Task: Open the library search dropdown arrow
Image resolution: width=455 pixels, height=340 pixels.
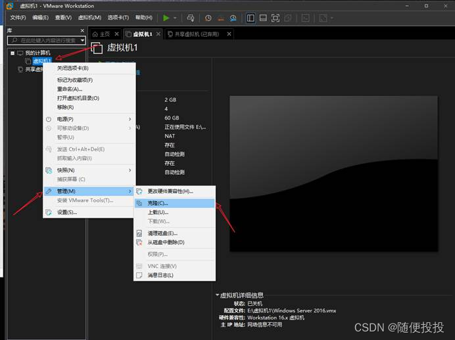Action: pyautogui.click(x=82, y=40)
